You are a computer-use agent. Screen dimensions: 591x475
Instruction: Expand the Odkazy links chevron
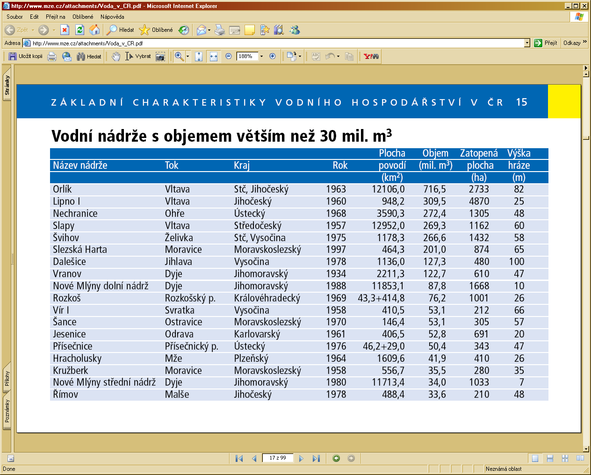[584, 43]
